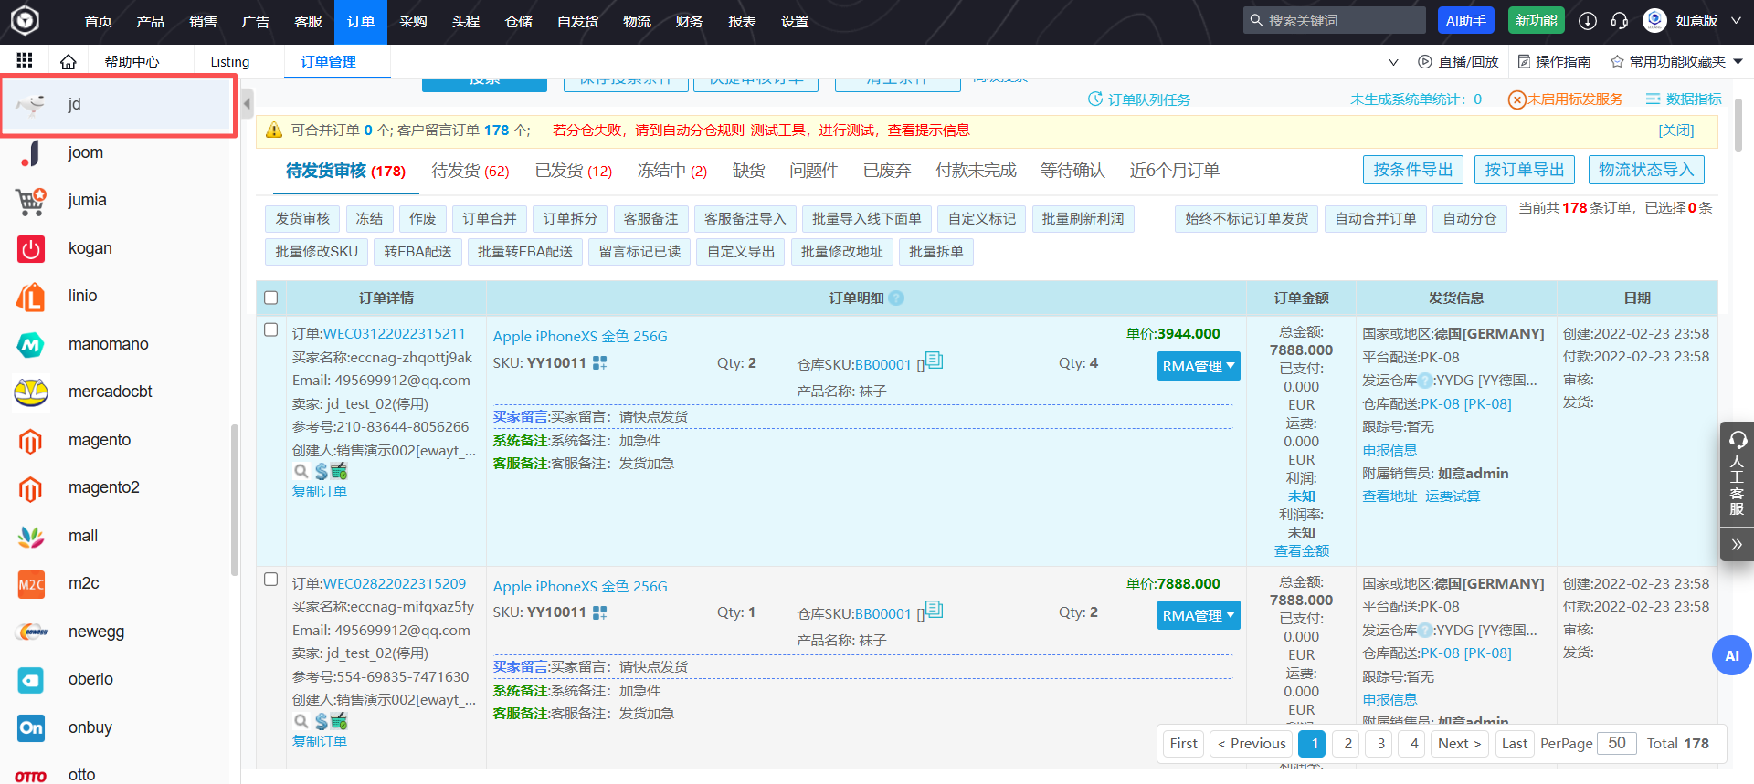The height and width of the screenshot is (784, 1754).
Task: Click the 复制订单 link in first order
Action: [x=319, y=492]
